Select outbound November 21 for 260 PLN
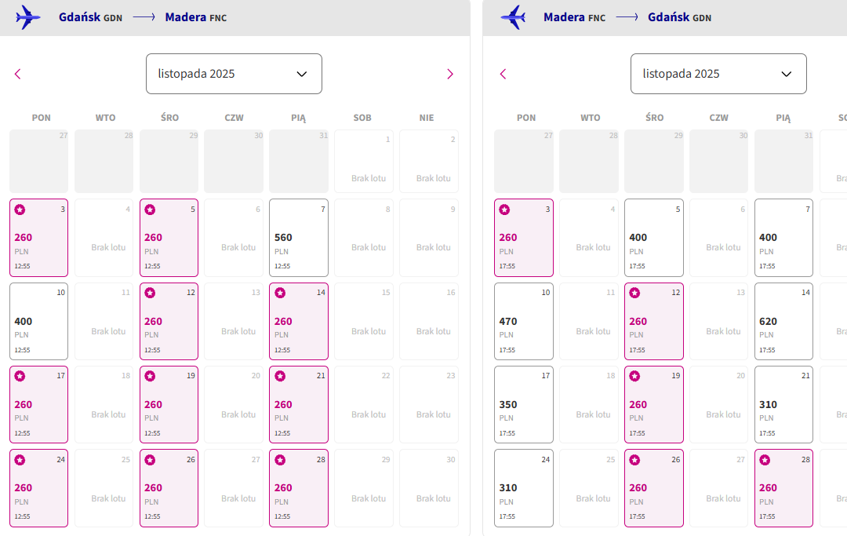Screen dimensions: 847x536 (299, 405)
